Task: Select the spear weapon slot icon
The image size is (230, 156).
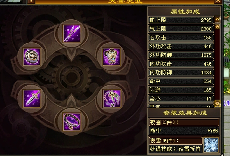Action: click(x=72, y=34)
